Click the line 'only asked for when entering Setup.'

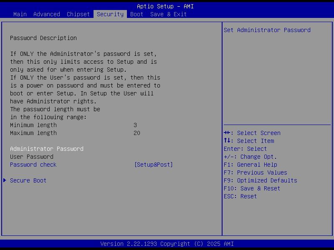click(68, 70)
